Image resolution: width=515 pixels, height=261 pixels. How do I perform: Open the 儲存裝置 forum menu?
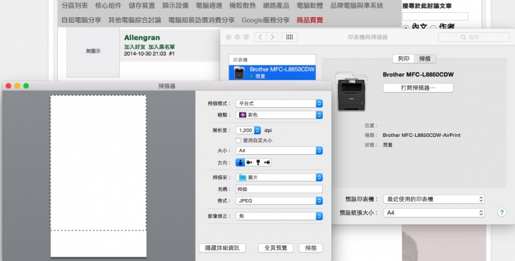click(x=141, y=6)
